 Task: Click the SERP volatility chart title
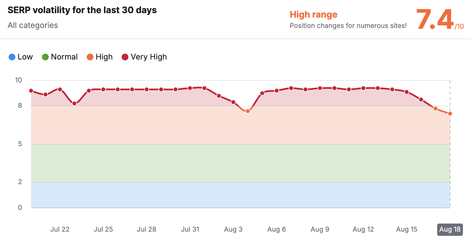point(82,10)
